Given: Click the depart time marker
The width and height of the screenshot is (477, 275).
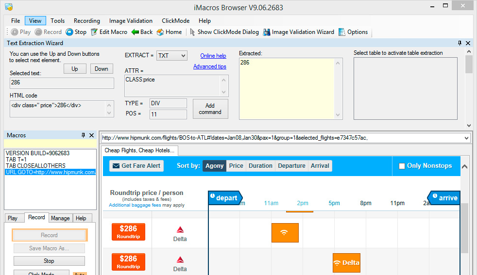Looking at the screenshot, I should pyautogui.click(x=225, y=198).
